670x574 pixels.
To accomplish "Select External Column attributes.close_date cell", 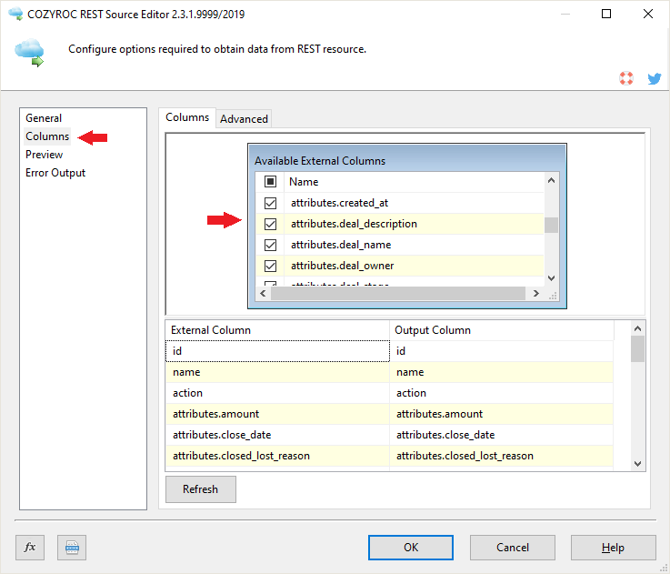I will pyautogui.click(x=277, y=435).
